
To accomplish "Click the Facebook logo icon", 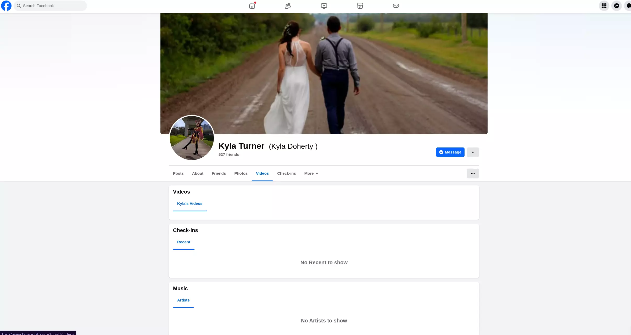I will tap(6, 6).
